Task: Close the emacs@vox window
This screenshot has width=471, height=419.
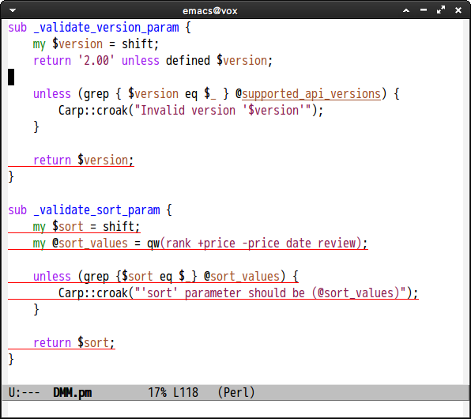Action: click(x=458, y=10)
